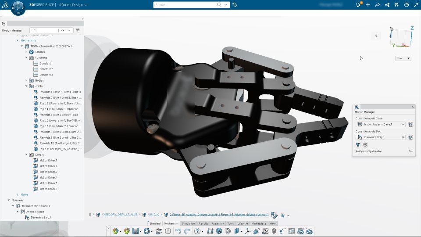Click into the top Search field

pyautogui.click(x=185, y=4)
